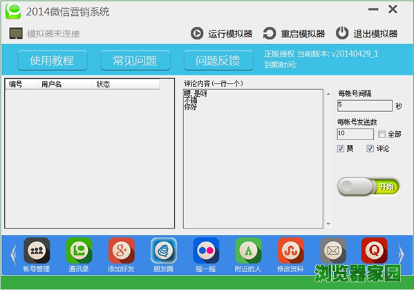Viewport: 414px width, 290px height.
Task: Uncheck the 赞 like checkbox
Action: 340,148
